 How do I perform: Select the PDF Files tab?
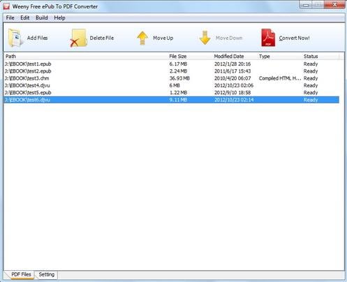click(21, 274)
